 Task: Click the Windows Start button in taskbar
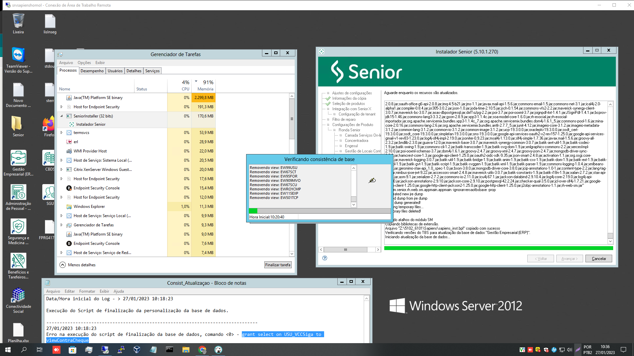tap(8, 350)
